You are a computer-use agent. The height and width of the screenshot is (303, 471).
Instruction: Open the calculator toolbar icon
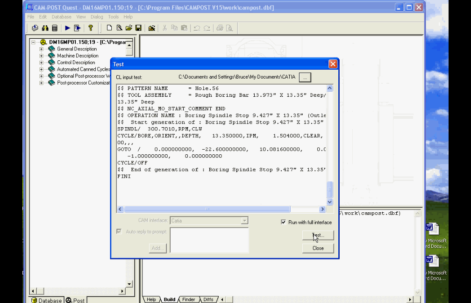pyautogui.click(x=55, y=28)
